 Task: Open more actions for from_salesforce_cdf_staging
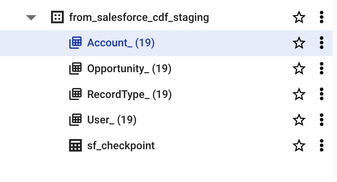pyautogui.click(x=321, y=17)
